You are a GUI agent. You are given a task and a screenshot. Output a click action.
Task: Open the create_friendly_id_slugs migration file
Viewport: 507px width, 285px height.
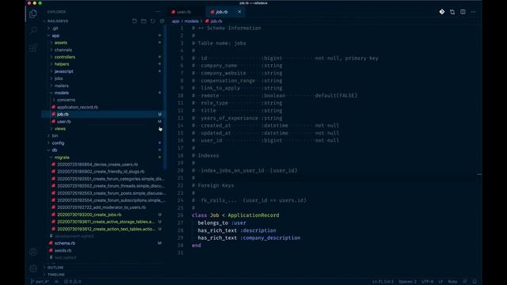pyautogui.click(x=101, y=172)
